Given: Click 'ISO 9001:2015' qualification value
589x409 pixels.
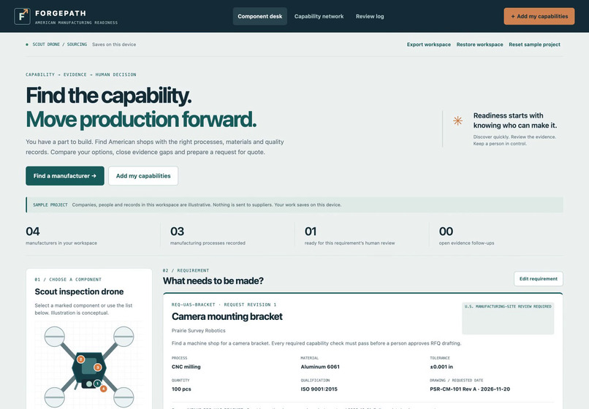Looking at the screenshot, I should coord(319,389).
